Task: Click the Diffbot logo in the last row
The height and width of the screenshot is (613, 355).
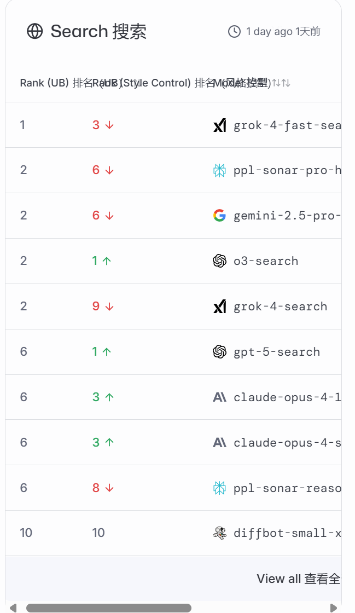Action: click(219, 533)
